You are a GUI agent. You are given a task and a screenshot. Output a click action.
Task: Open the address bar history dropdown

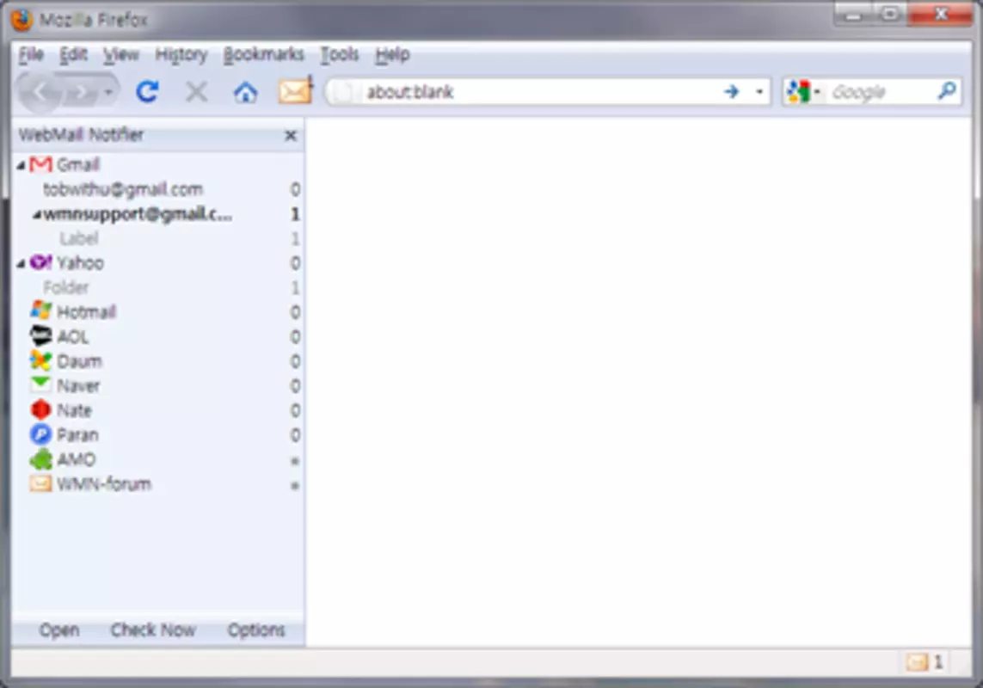pyautogui.click(x=759, y=91)
